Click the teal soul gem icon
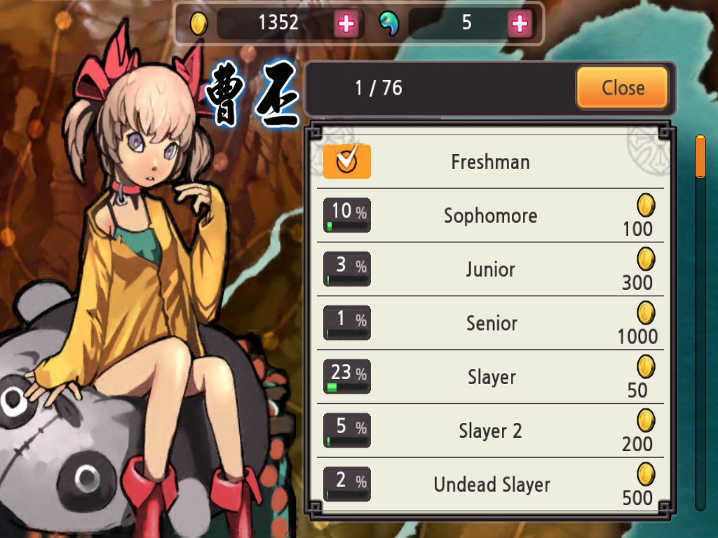 click(389, 23)
